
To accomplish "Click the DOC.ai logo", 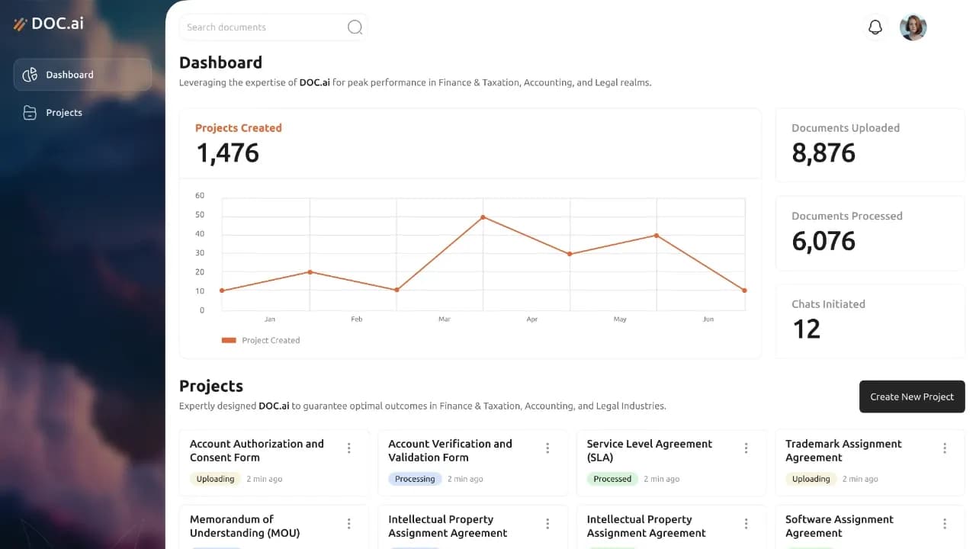I will [x=49, y=24].
